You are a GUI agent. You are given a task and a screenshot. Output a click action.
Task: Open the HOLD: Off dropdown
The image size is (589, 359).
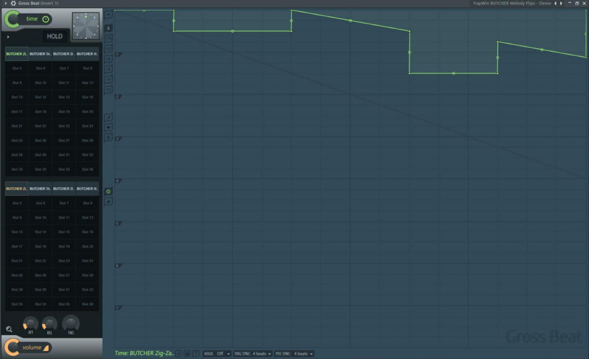216,354
